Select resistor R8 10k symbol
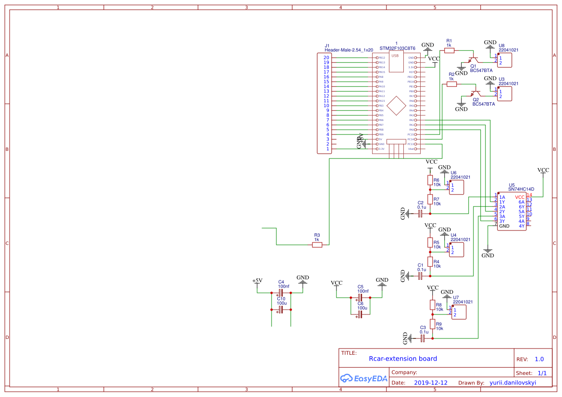 pos(433,305)
